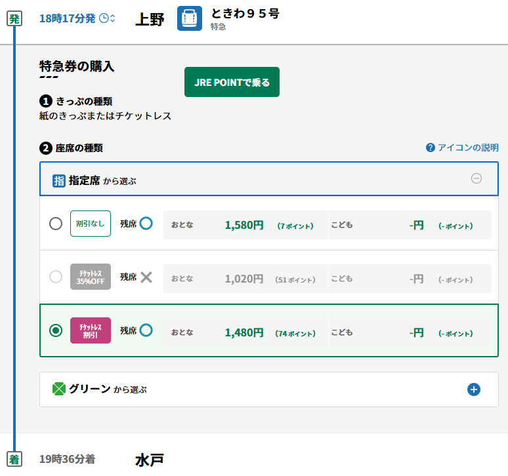Click the 上野 station name
Screen dimensions: 508x476
tap(150, 20)
